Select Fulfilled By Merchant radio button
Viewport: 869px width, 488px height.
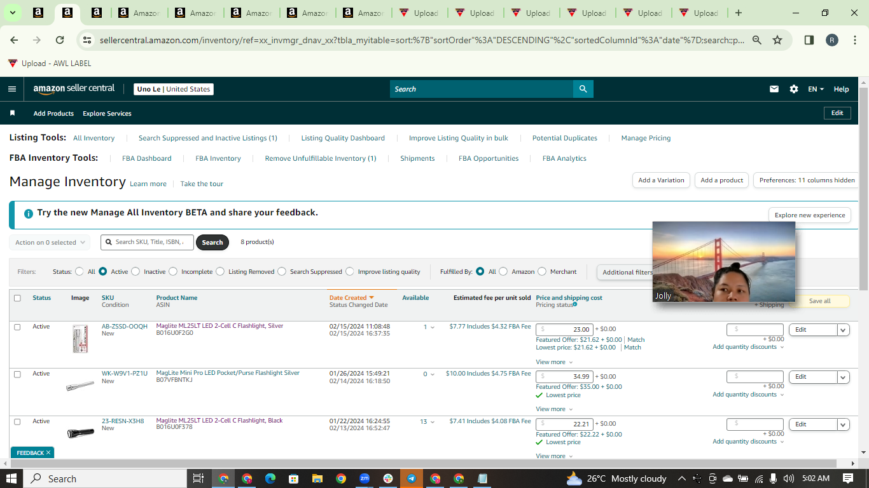point(542,271)
